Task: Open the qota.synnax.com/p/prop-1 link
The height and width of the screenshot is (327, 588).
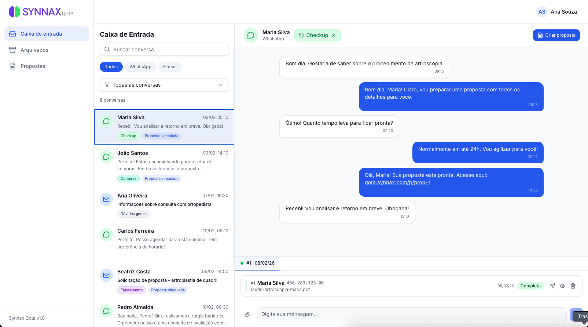Action: [x=397, y=182]
